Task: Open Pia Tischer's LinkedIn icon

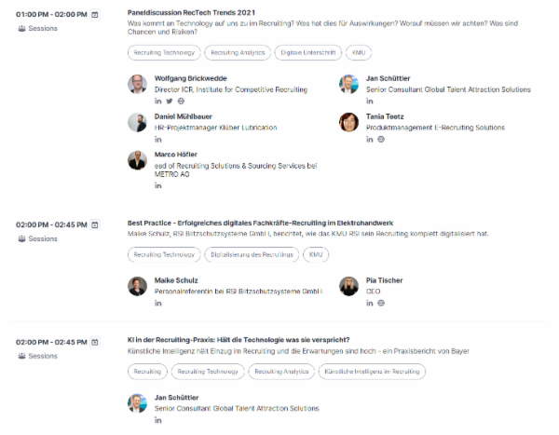Action: 370,303
